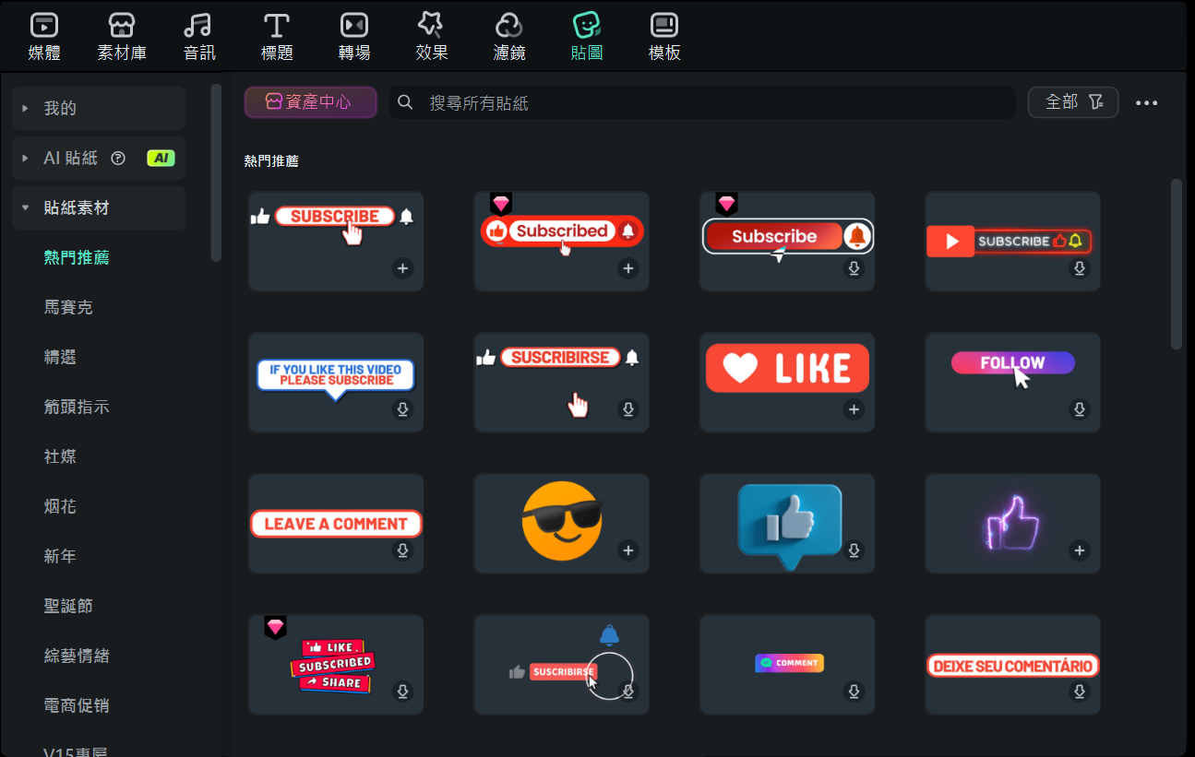
Task: Select the Titles tool icon
Action: [x=277, y=25]
